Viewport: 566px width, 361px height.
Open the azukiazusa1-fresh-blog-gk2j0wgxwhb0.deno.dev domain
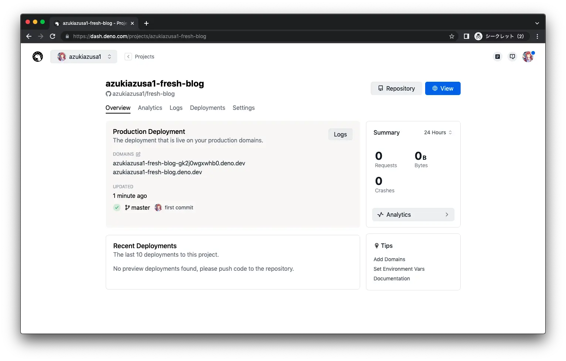click(179, 163)
